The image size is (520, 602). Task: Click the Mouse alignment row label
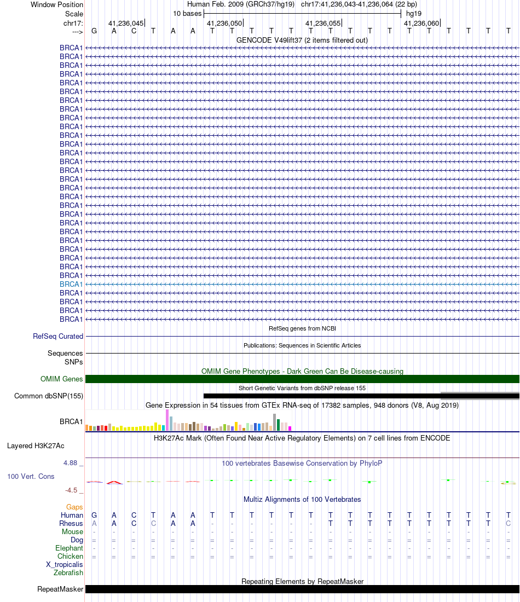pos(73,532)
